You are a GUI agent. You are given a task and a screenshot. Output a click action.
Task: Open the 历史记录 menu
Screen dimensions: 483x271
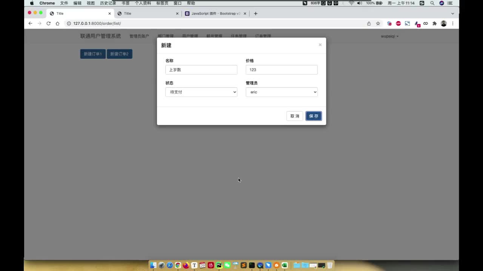click(x=108, y=3)
